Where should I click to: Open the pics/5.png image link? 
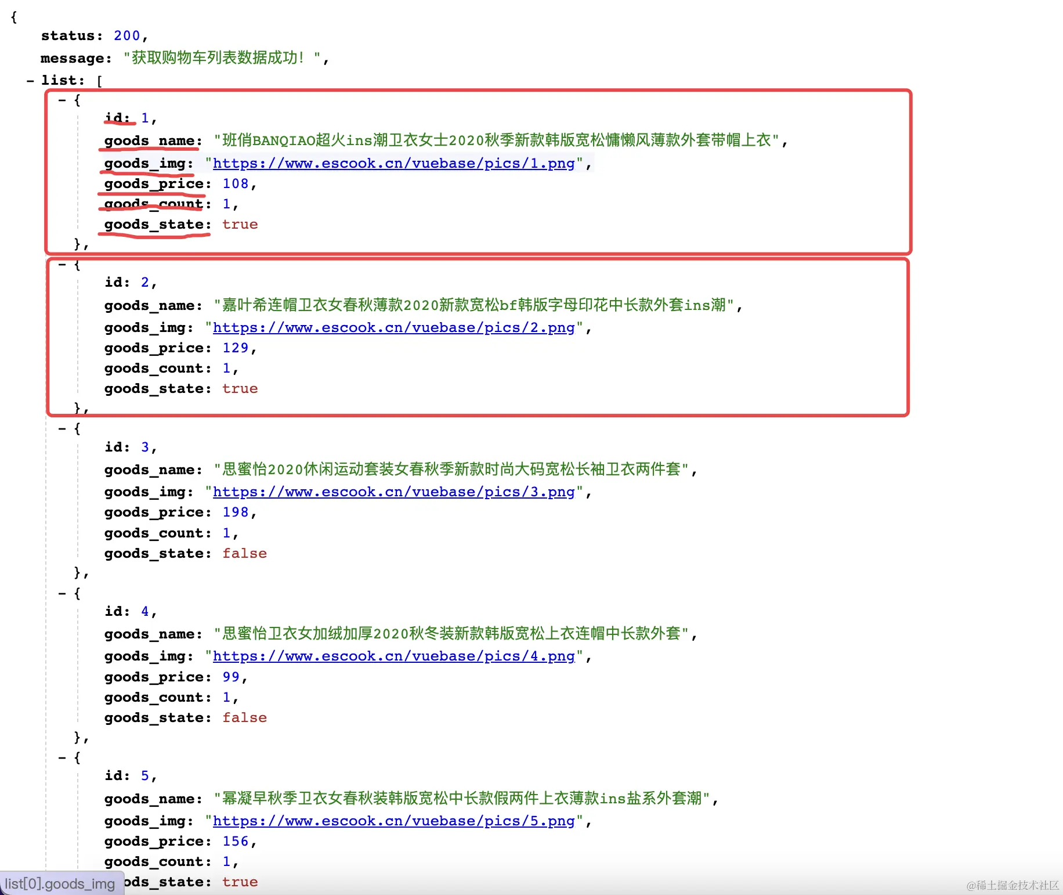point(393,821)
